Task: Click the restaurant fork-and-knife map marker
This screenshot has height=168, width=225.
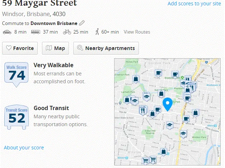Action: tap(143, 110)
